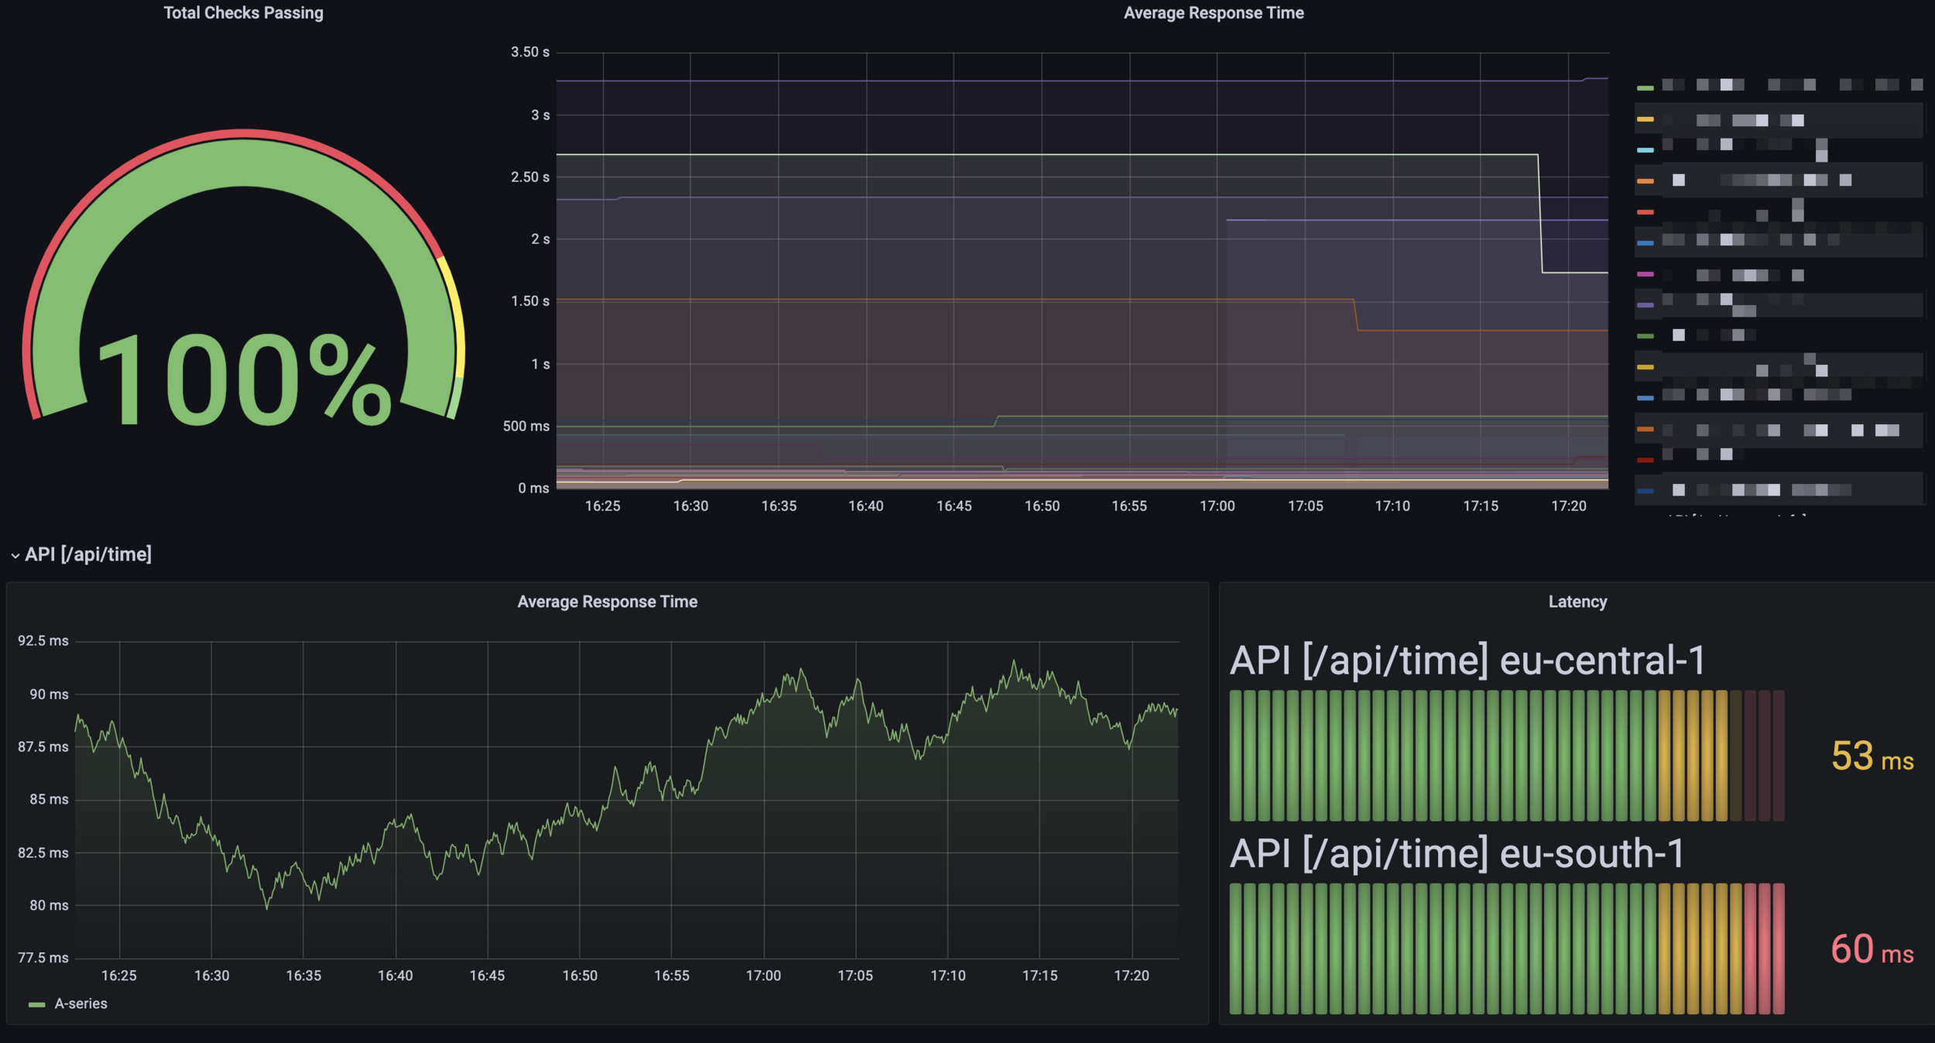Screen dimensions: 1935x1043
Task: Click the light green first legend swatch
Action: [x=1645, y=88]
